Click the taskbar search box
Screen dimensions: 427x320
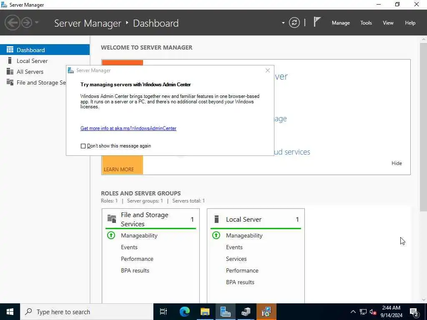click(x=87, y=312)
